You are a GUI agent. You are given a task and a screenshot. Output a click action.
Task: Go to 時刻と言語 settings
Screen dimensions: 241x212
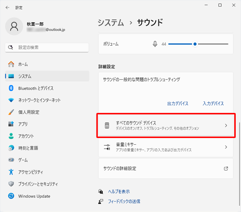point(47,148)
